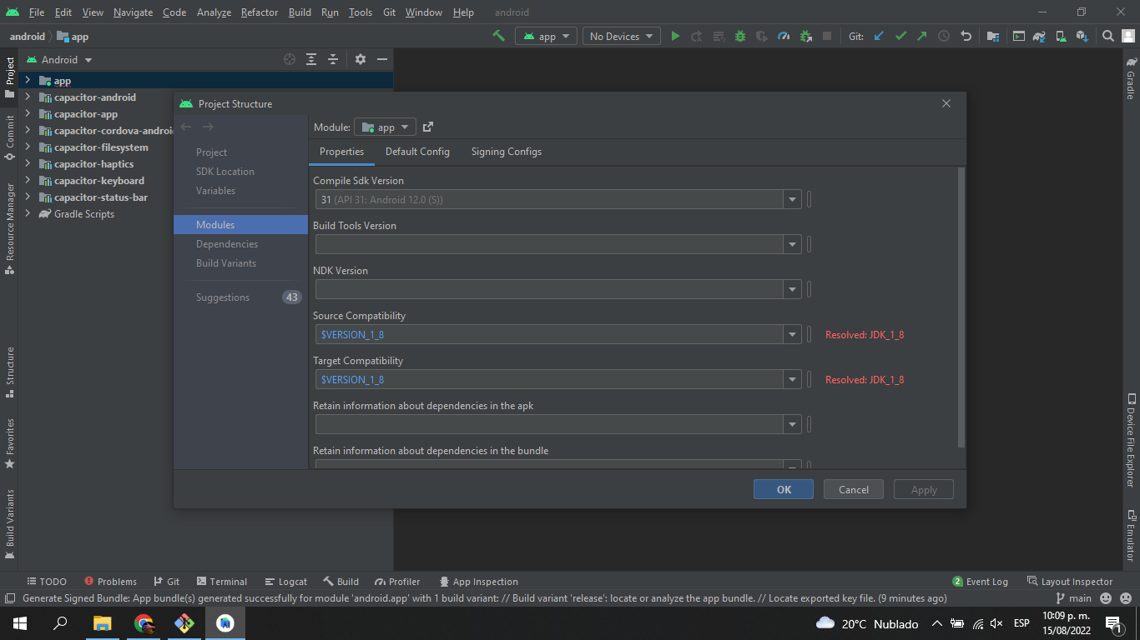Open the Logcat tool window
The image size is (1140, 640).
point(286,582)
